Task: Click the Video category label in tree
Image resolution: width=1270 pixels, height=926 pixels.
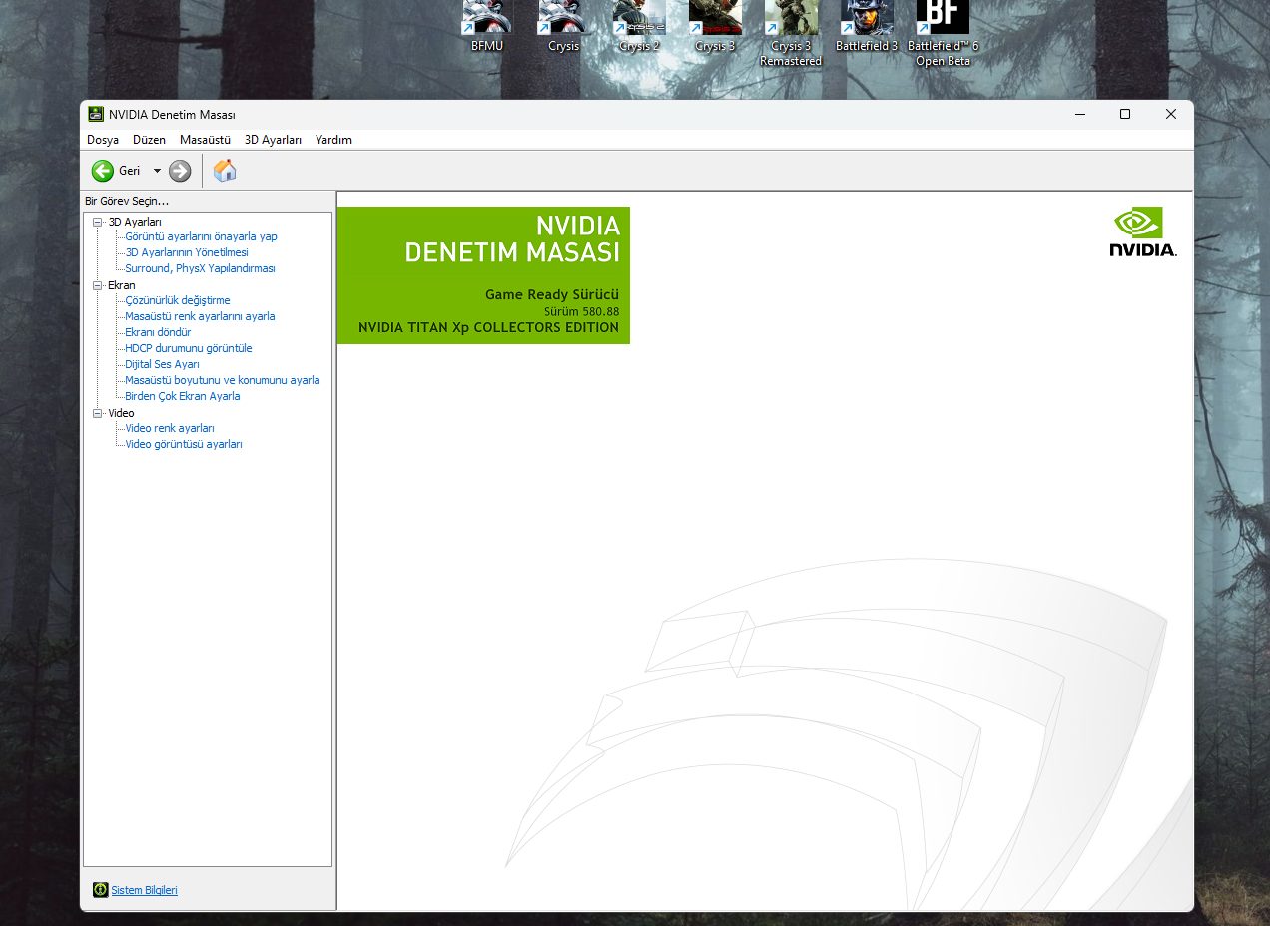Action: point(121,413)
